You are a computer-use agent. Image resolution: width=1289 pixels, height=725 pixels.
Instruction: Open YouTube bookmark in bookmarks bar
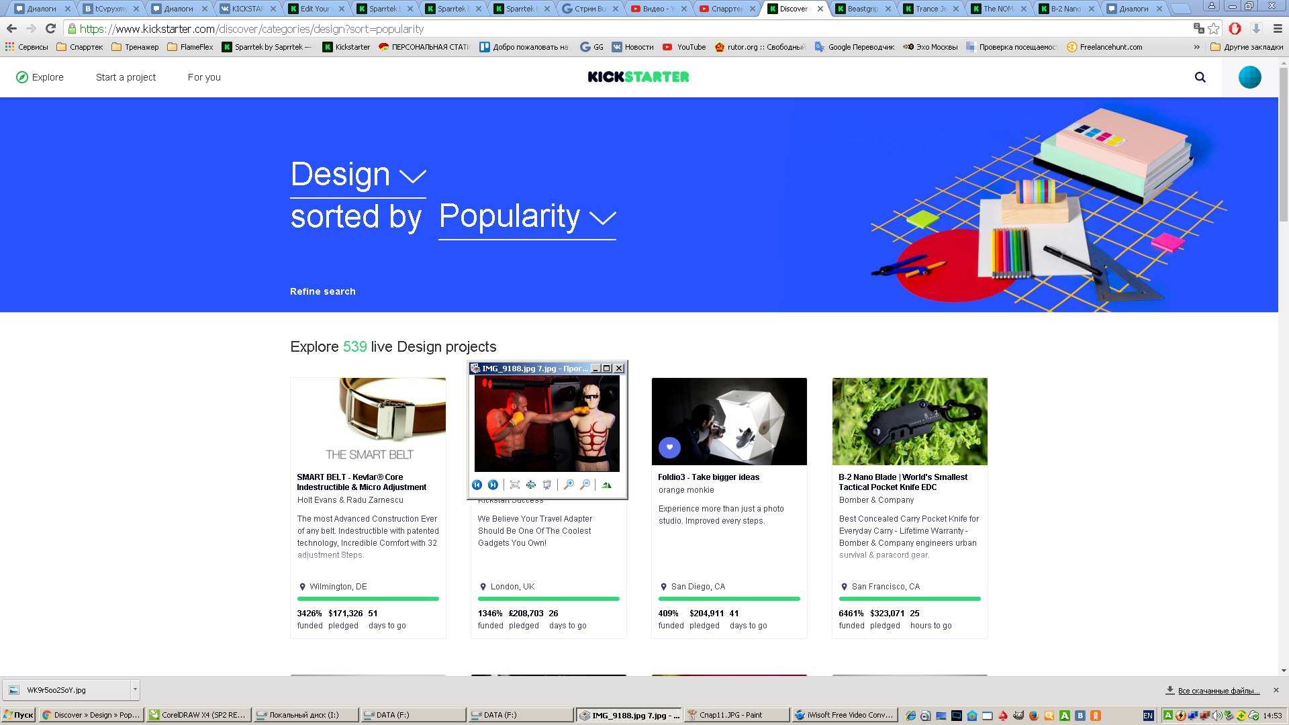[684, 47]
